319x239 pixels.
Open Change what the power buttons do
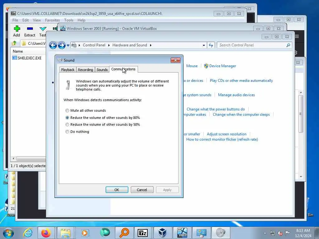[216, 109]
